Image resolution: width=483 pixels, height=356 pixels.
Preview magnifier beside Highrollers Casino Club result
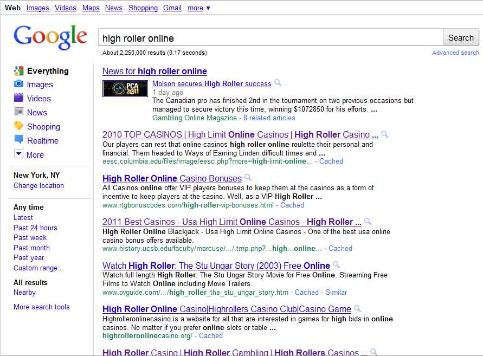tap(357, 308)
